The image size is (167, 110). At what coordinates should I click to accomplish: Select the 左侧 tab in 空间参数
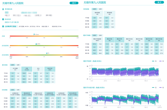94,9
